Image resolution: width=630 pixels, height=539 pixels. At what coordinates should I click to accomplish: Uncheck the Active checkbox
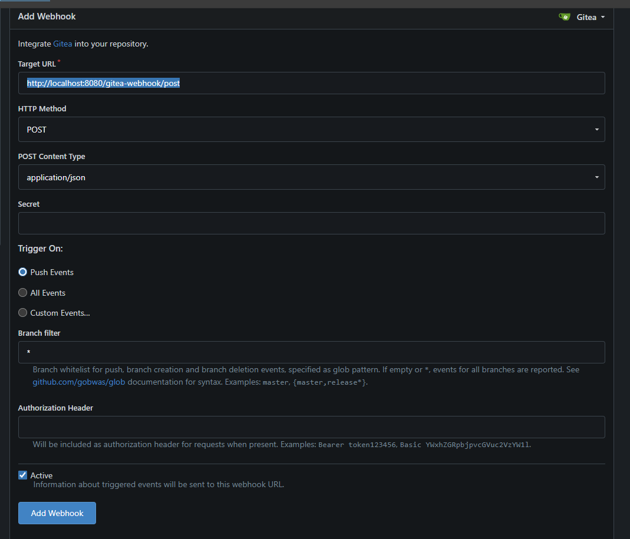point(23,475)
